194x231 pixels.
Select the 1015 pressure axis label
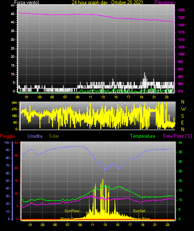click(181, 32)
